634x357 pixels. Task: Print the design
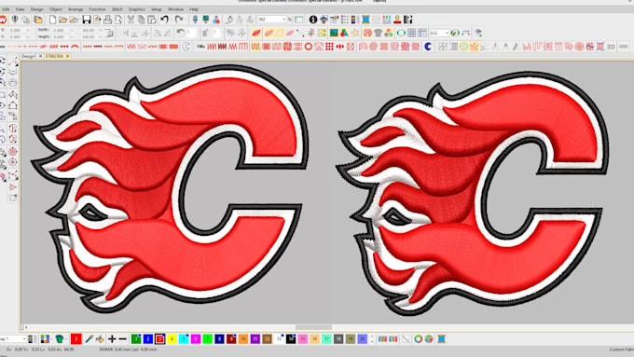[x=107, y=20]
